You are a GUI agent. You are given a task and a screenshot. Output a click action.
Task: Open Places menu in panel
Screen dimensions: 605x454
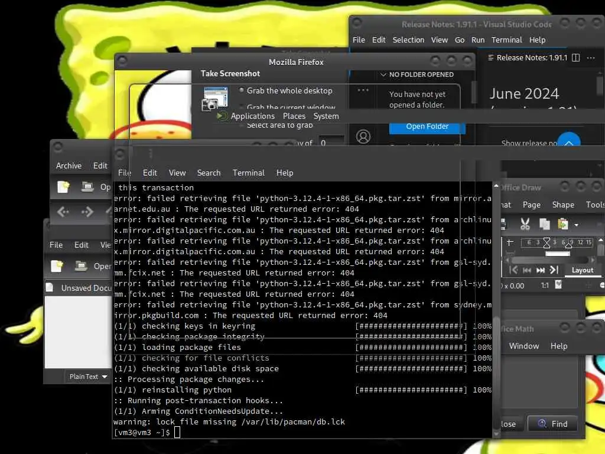pos(294,116)
